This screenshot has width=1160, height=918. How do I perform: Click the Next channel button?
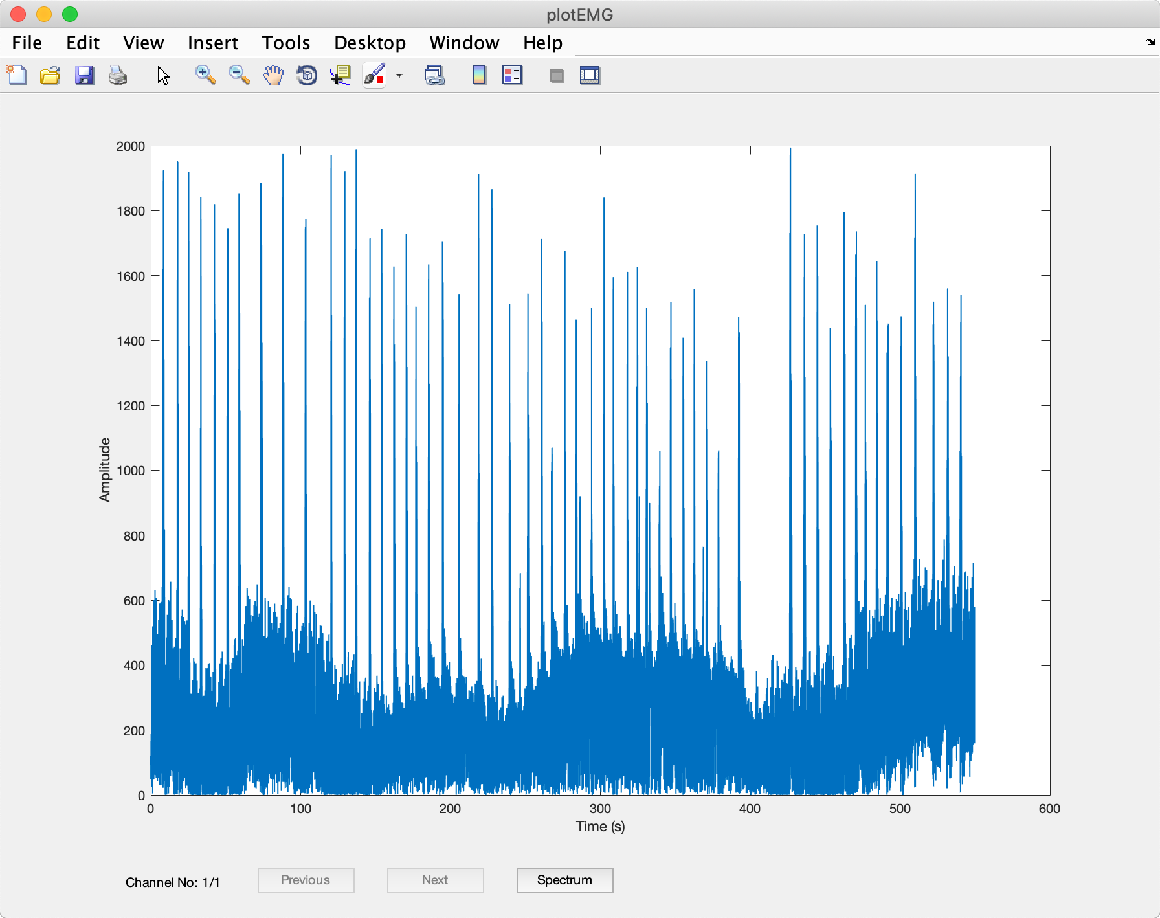click(436, 880)
